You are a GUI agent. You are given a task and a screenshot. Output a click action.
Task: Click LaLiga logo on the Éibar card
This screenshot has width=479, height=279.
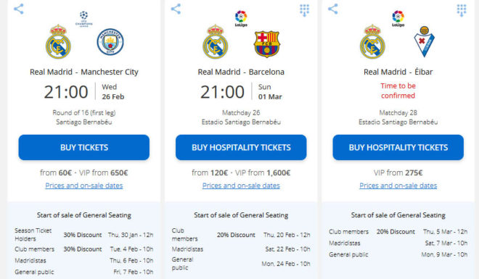click(398, 19)
